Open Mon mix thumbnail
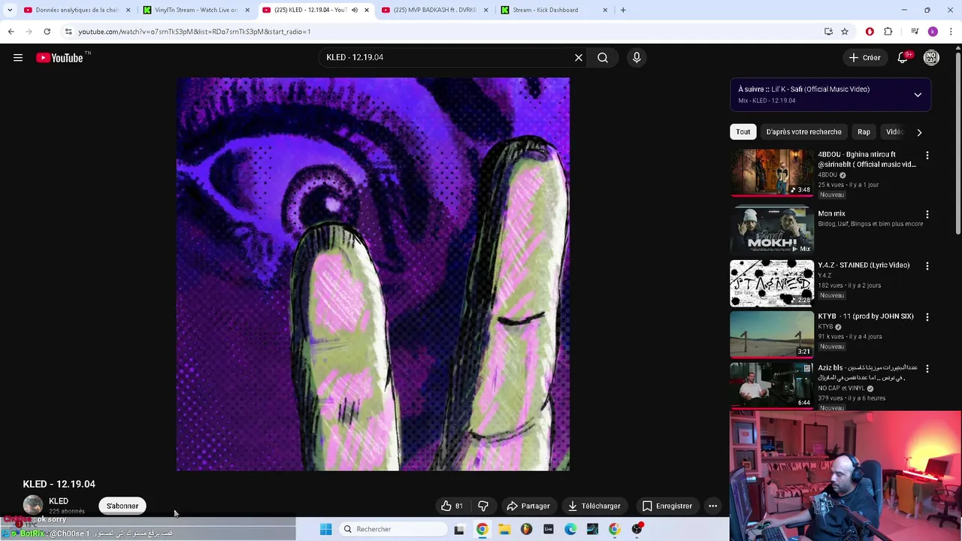962x541 pixels. coord(772,231)
